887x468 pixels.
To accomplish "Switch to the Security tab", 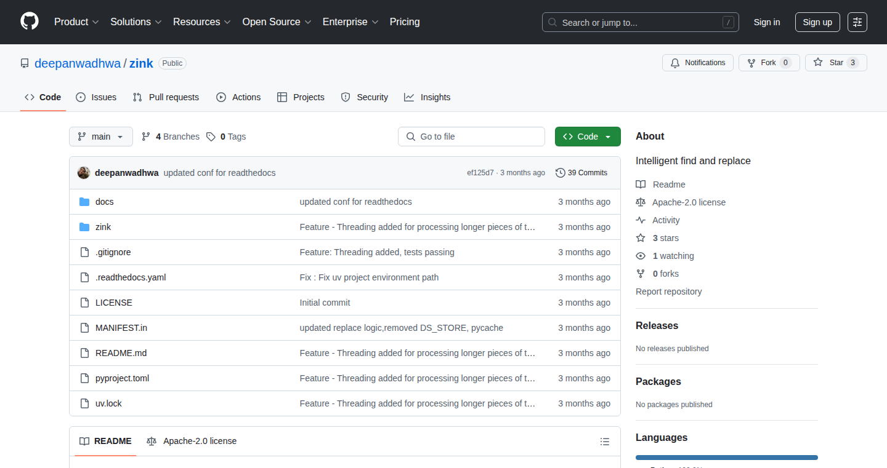I will coord(365,97).
